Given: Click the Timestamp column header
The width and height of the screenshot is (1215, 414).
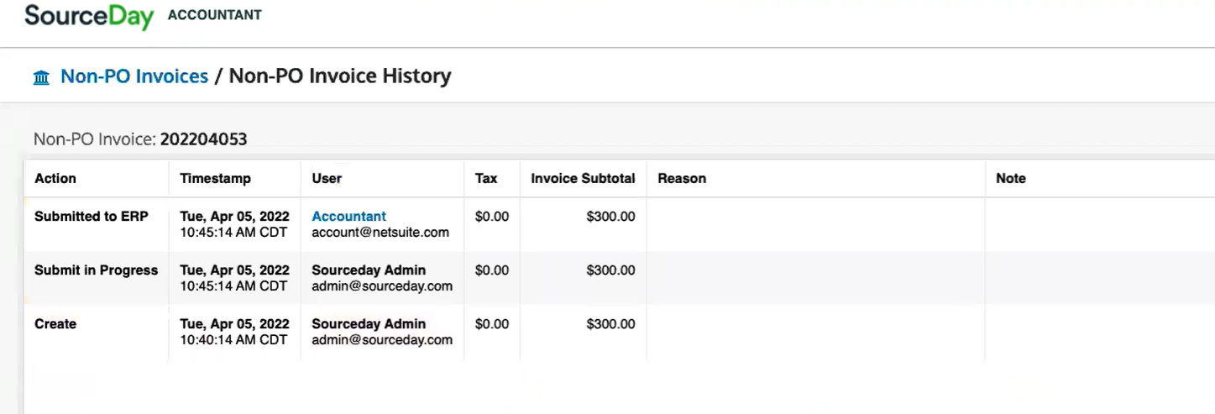Looking at the screenshot, I should [215, 179].
